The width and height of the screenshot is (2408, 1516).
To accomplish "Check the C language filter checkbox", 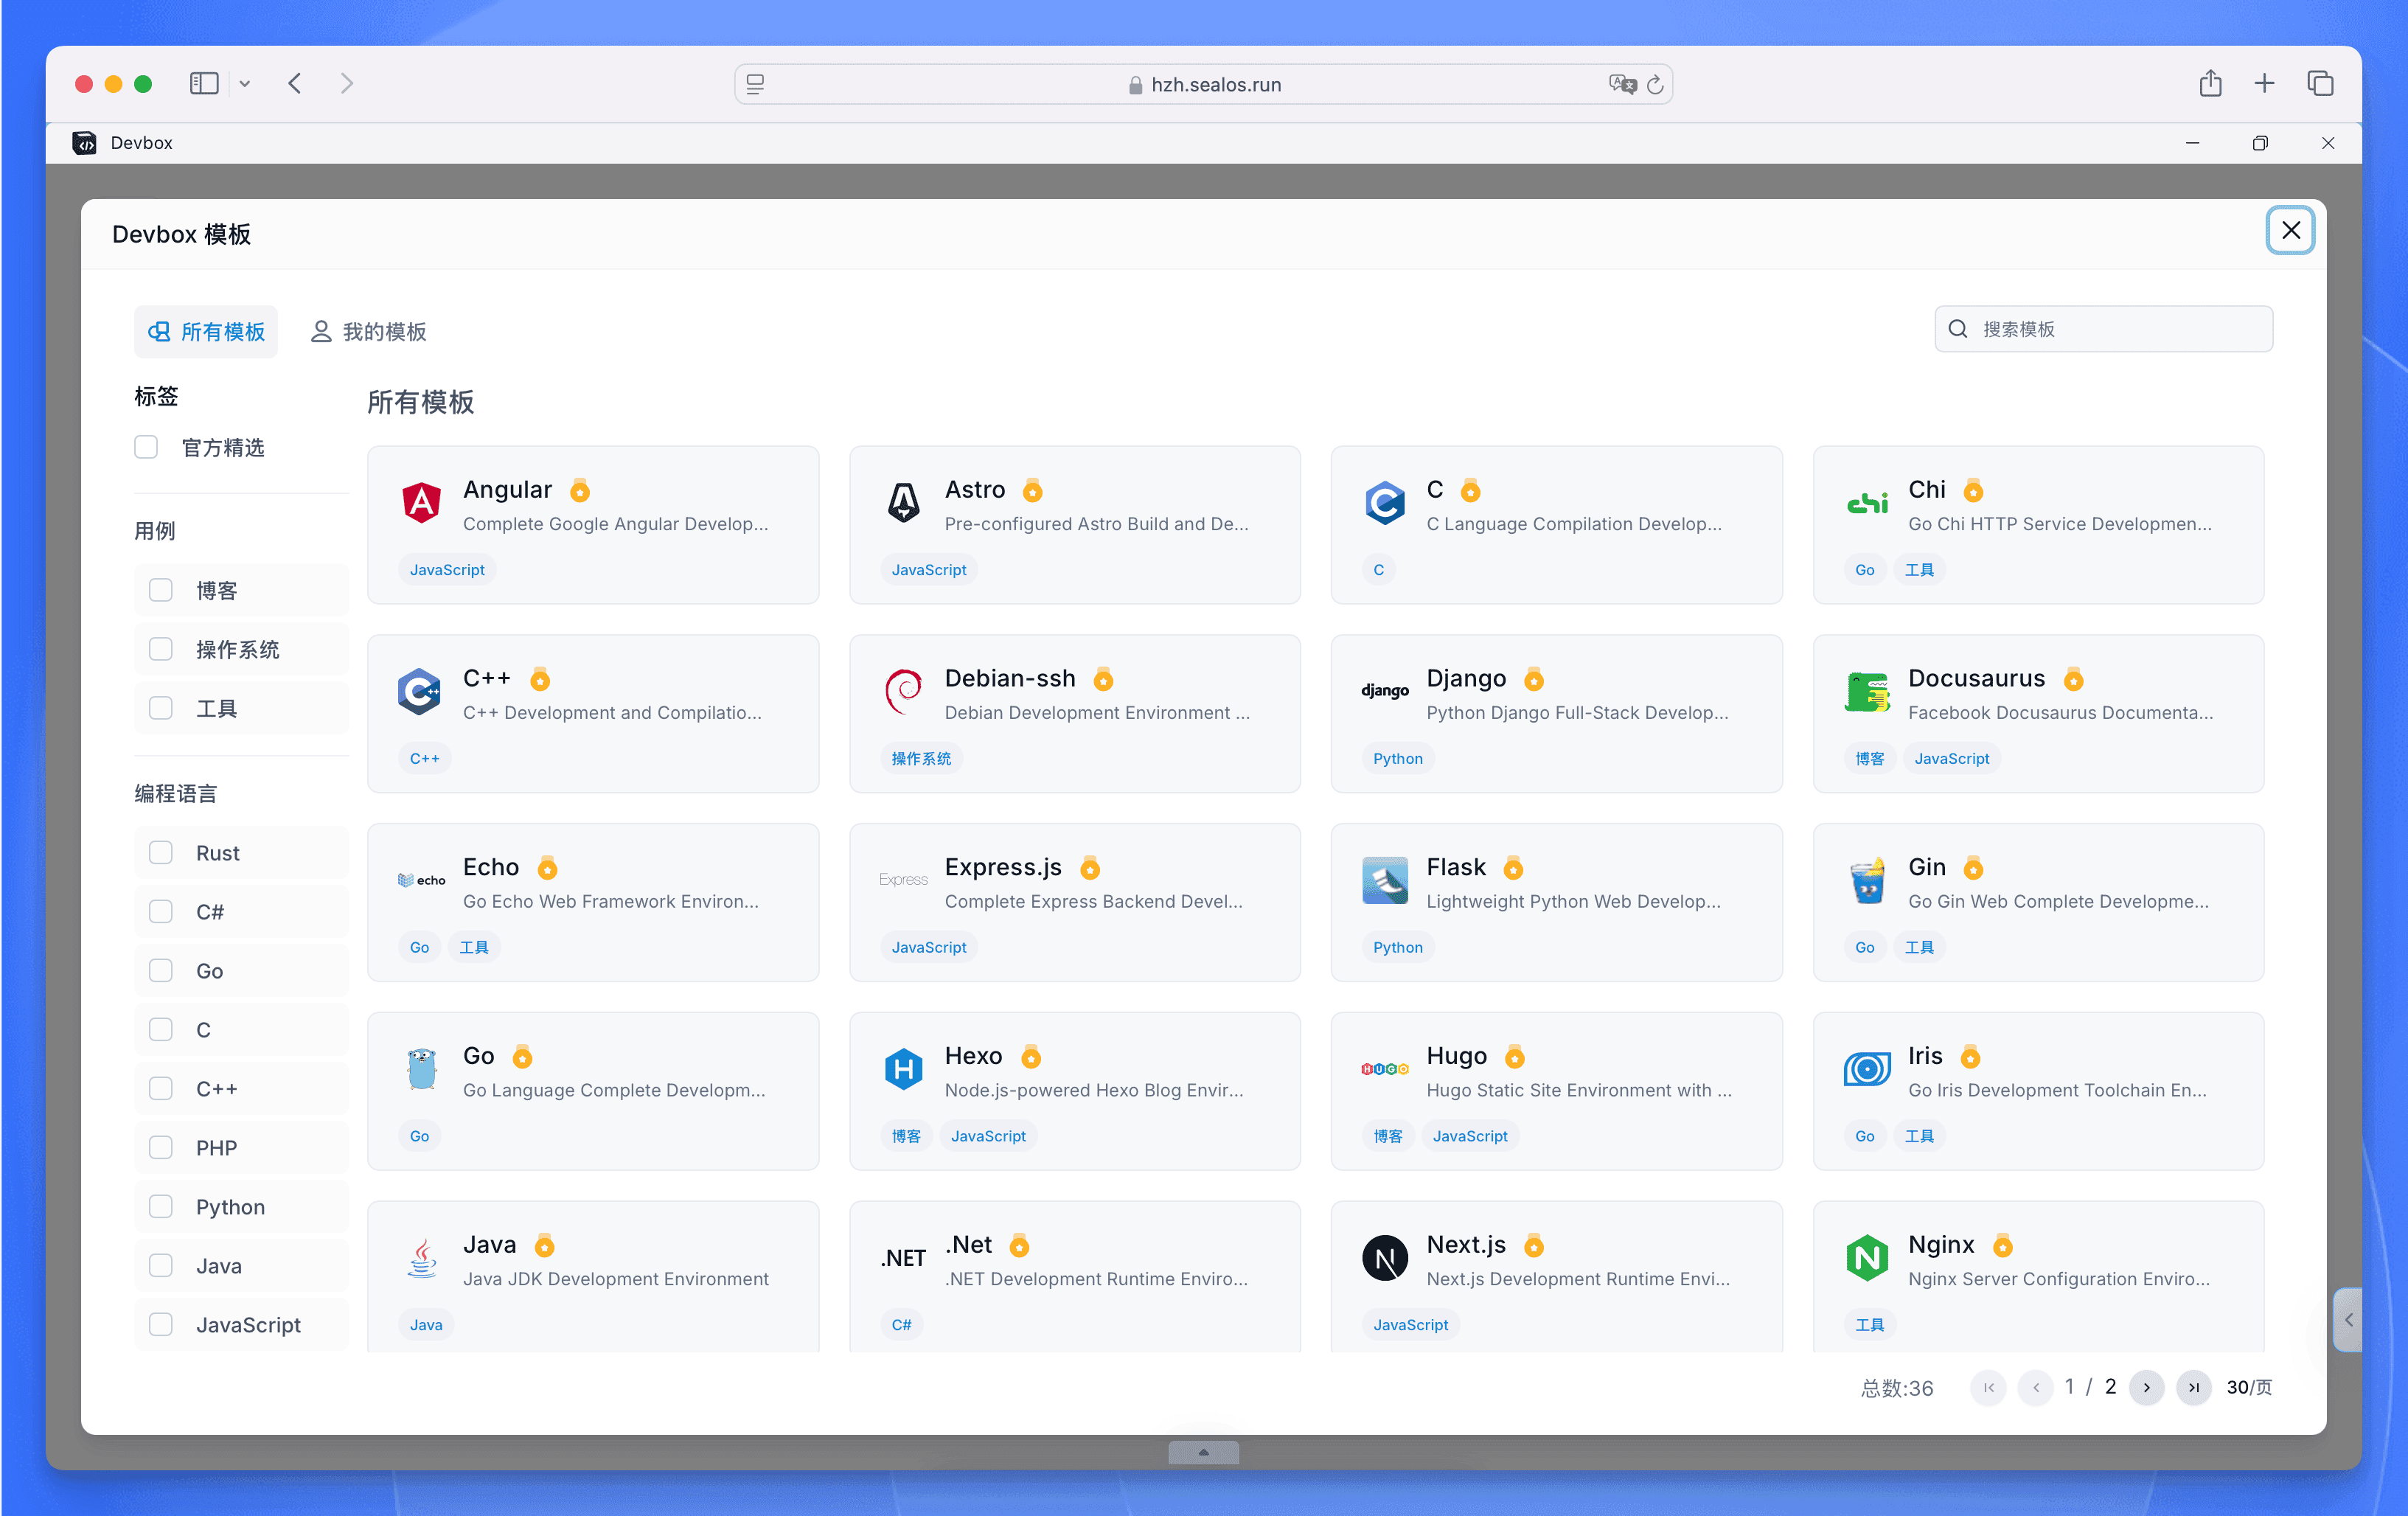I will click(x=160, y=1029).
